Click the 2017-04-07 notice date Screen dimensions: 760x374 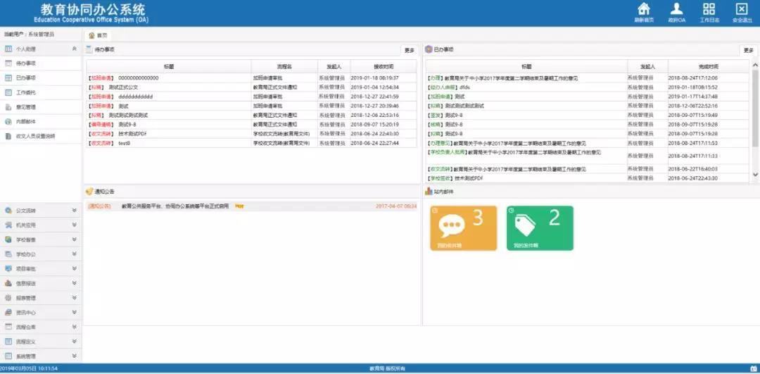coord(396,206)
